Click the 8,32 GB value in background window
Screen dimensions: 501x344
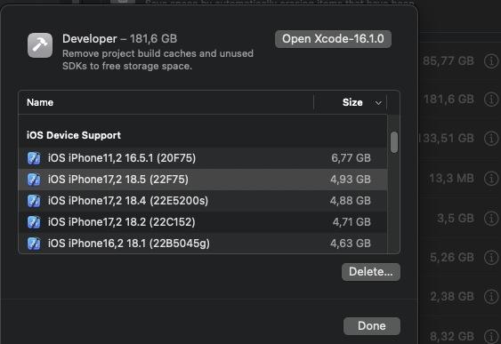(452, 336)
